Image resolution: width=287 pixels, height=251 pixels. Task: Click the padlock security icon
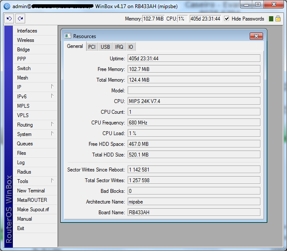[278, 18]
